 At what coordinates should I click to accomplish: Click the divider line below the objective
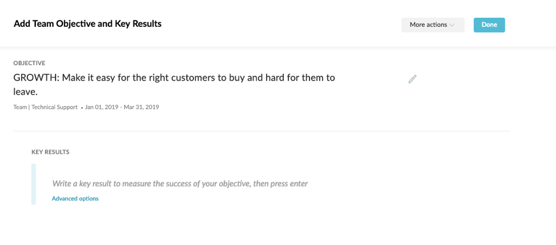(x=262, y=131)
